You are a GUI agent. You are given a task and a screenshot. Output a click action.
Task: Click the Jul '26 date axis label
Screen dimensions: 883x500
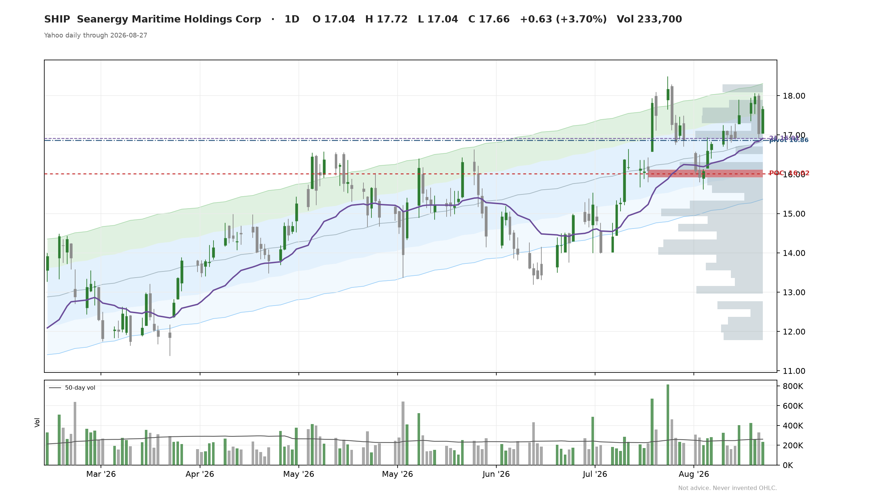pos(595,474)
